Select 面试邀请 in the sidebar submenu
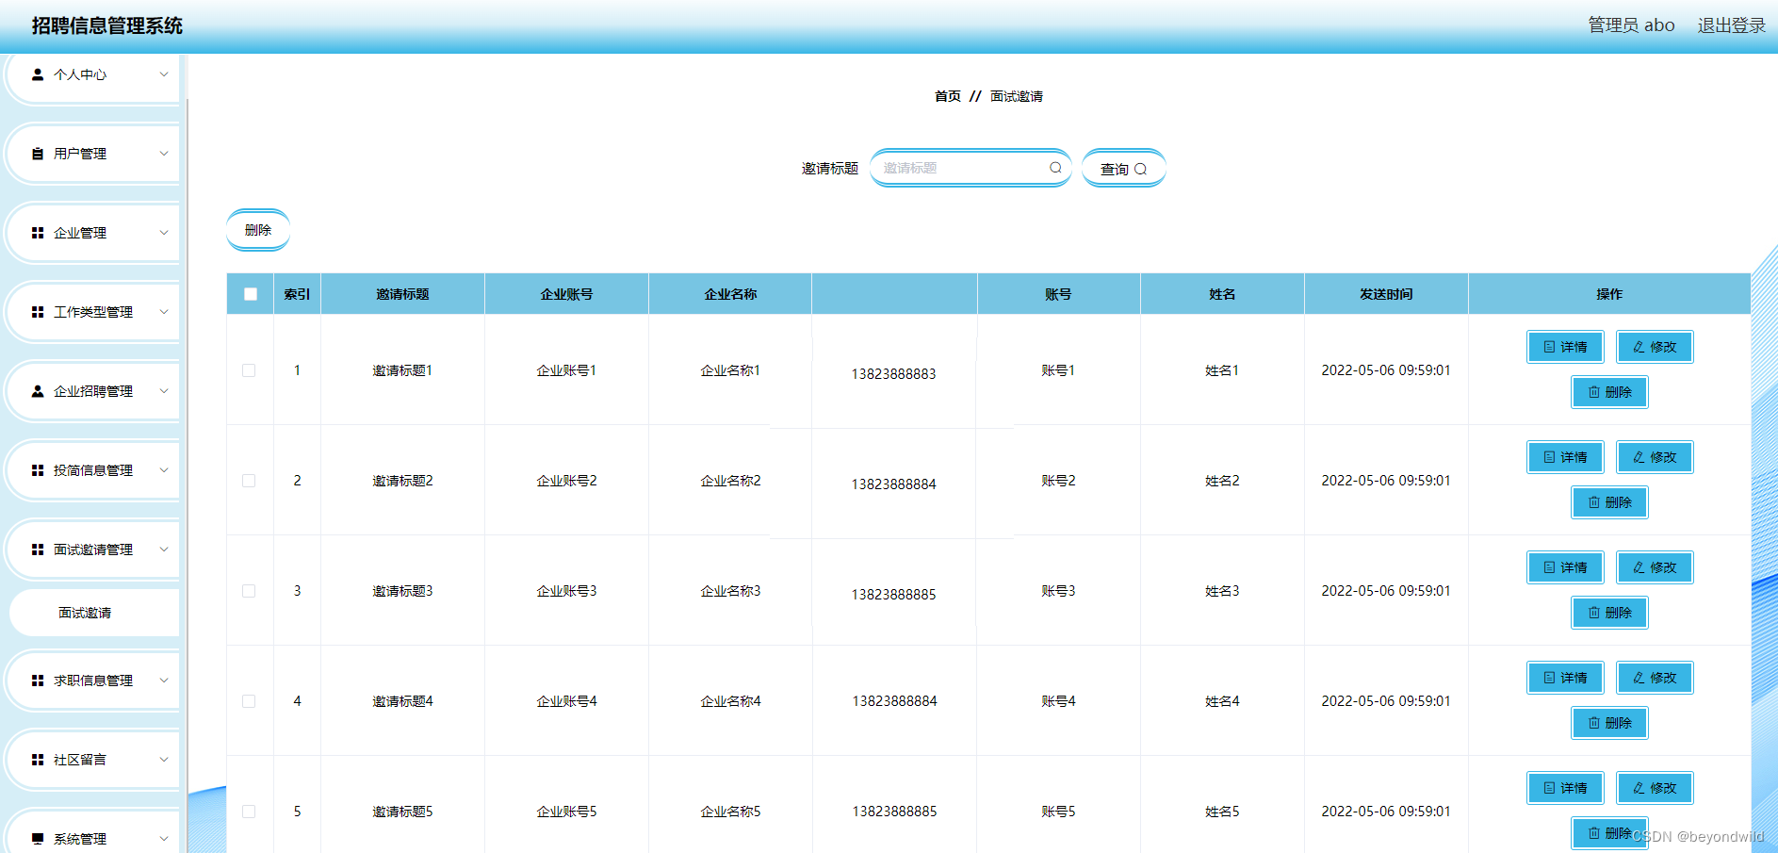This screenshot has height=853, width=1778. click(93, 612)
